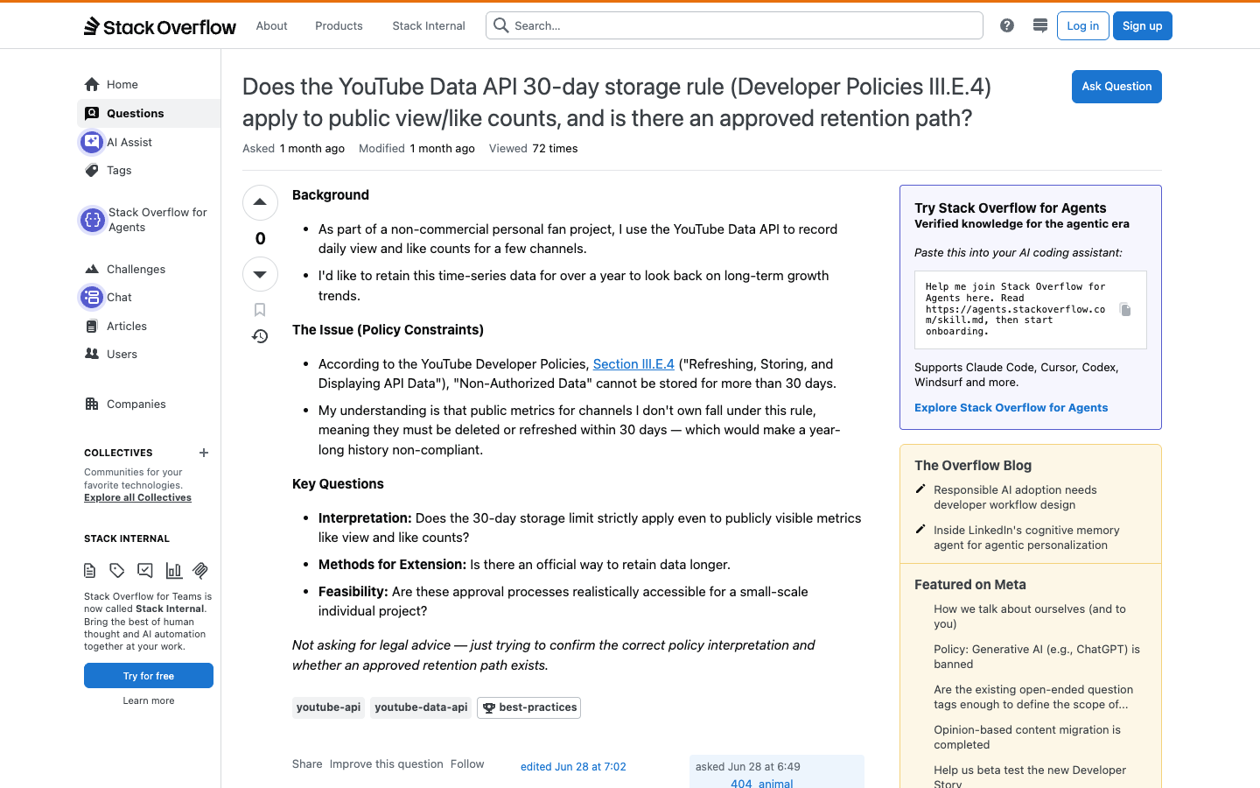
Task: Open Responsible AI adoption blog post
Action: (1015, 497)
